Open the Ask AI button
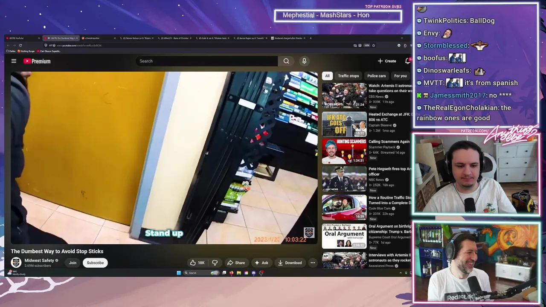The width and height of the screenshot is (546, 307). point(261,263)
